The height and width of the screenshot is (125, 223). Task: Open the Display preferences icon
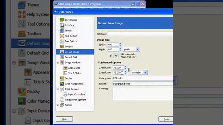tap(62, 78)
